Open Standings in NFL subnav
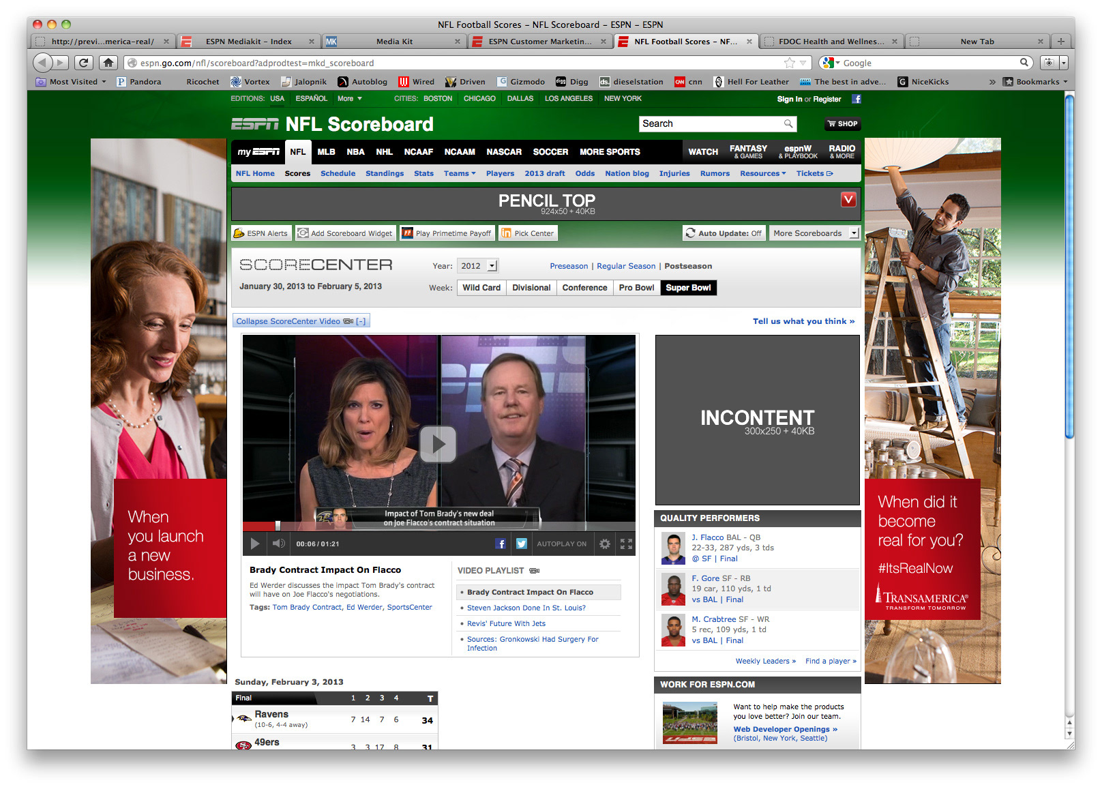Viewport: 1102px width, 787px height. pos(385,173)
